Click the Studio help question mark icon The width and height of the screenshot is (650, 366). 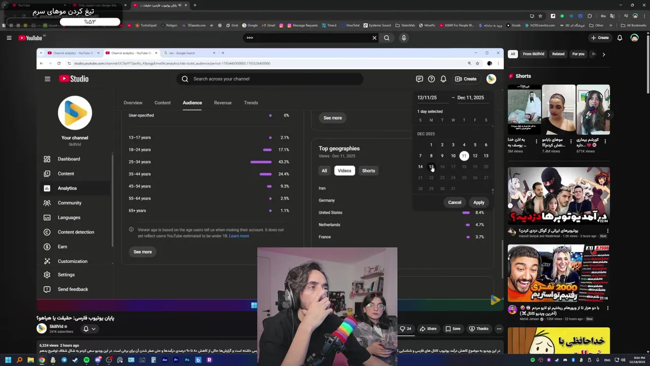[x=431, y=79]
